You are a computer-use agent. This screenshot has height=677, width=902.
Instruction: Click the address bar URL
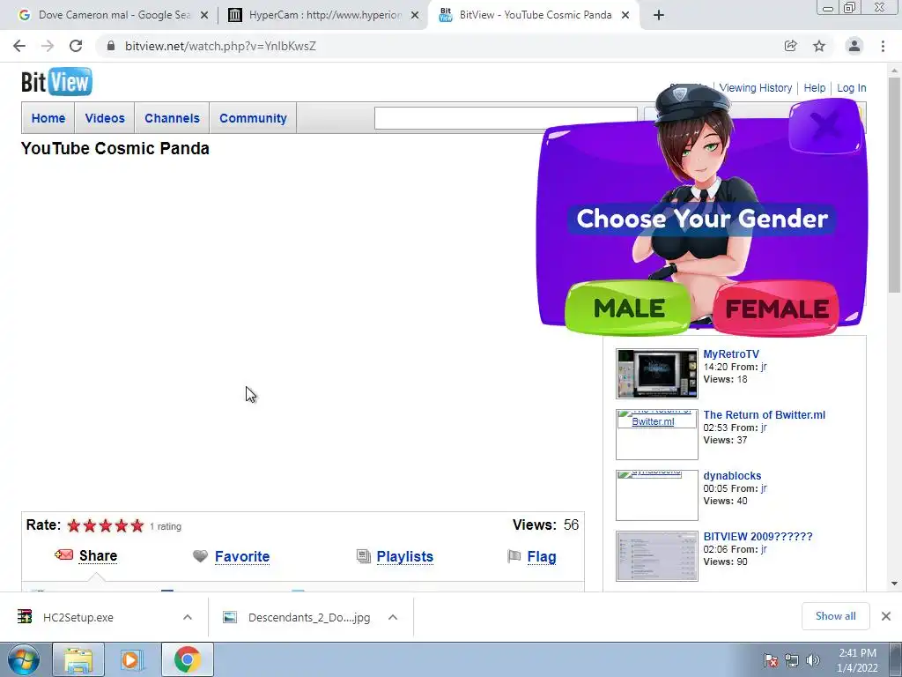click(x=220, y=46)
